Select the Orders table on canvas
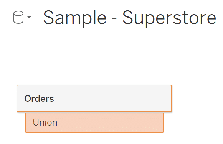This screenshot has width=223, height=144. [x=94, y=98]
